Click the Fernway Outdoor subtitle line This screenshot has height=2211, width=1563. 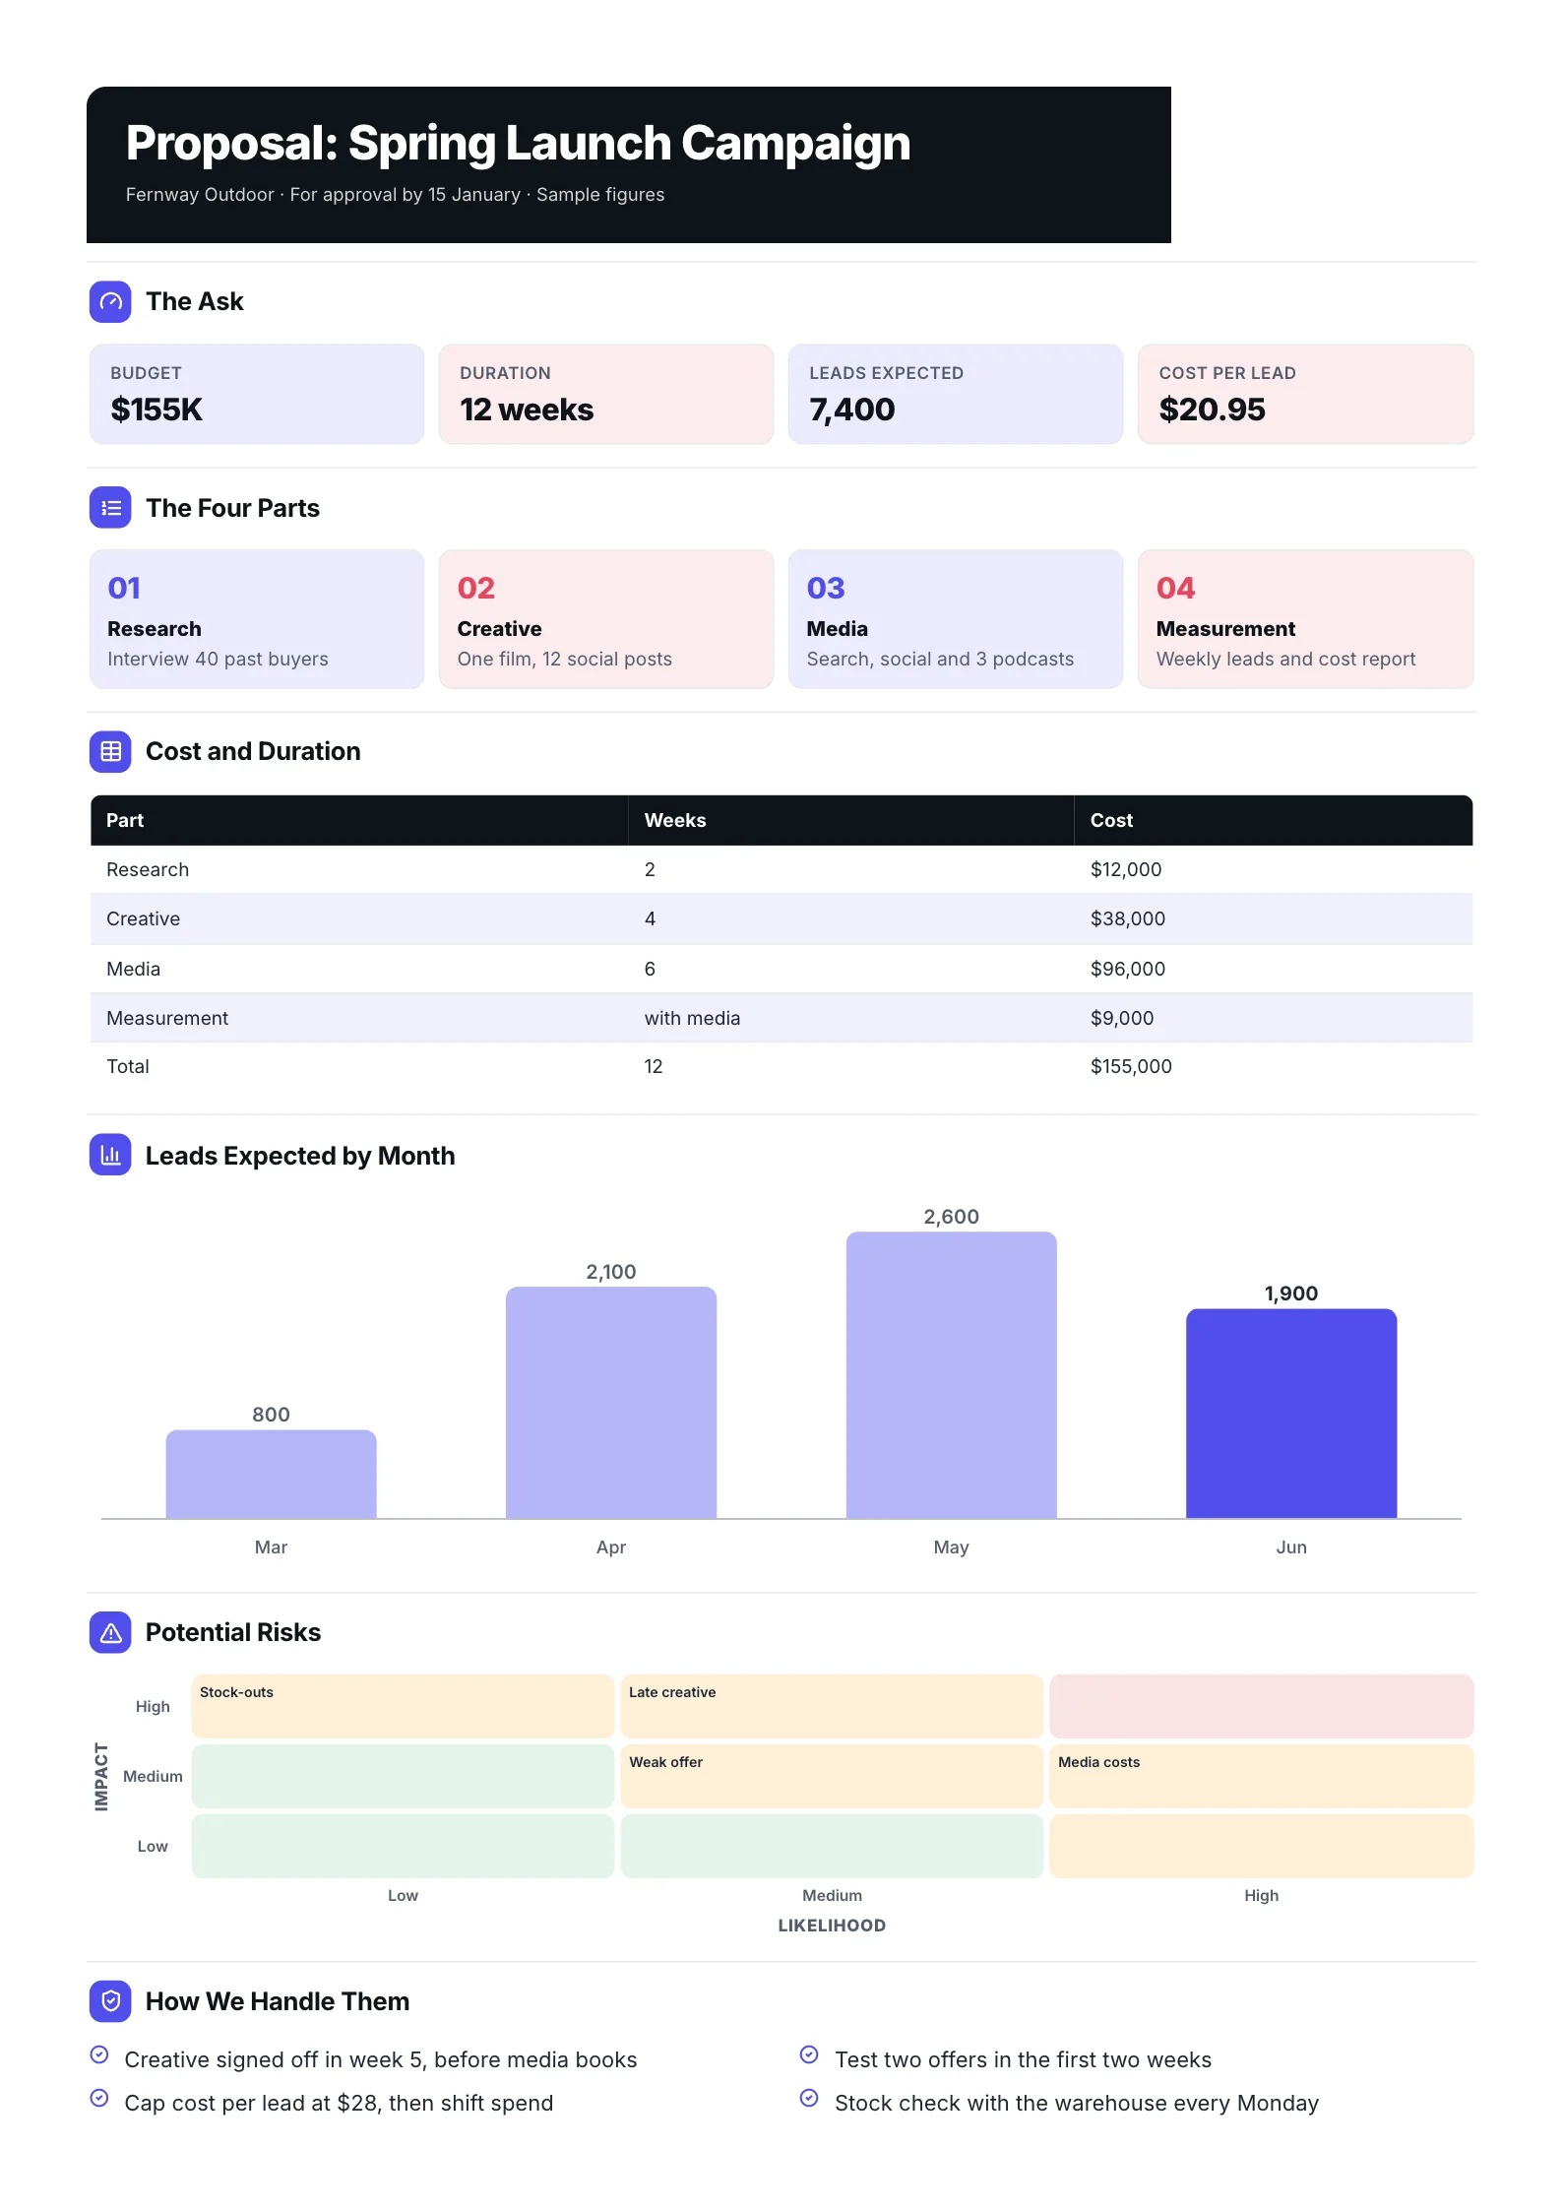coord(396,195)
